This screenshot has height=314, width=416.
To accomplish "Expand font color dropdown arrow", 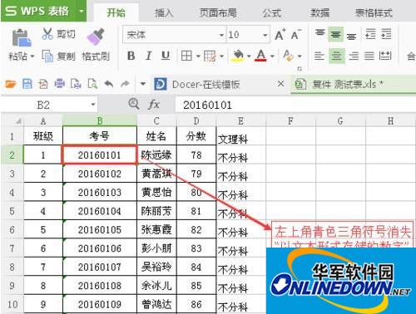I will (x=272, y=56).
